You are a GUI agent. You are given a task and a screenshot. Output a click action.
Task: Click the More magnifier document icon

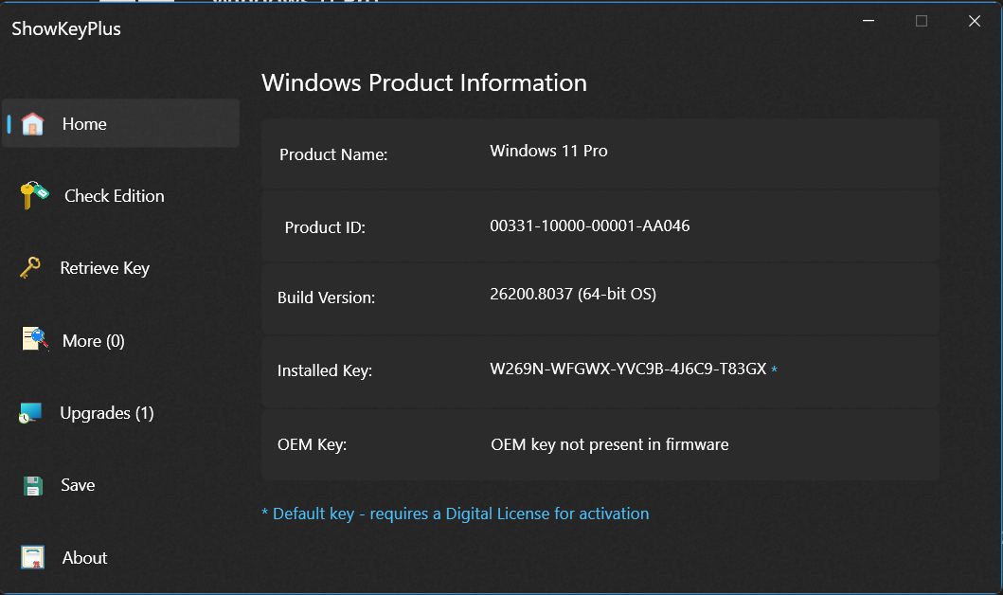(x=35, y=339)
